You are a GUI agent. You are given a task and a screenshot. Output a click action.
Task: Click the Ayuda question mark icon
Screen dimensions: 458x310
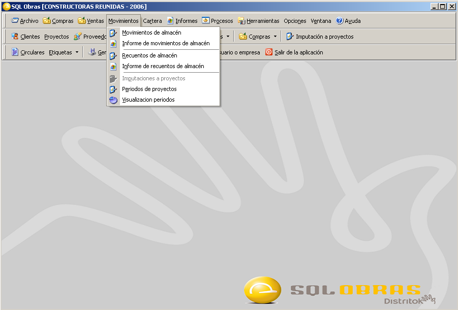point(340,21)
